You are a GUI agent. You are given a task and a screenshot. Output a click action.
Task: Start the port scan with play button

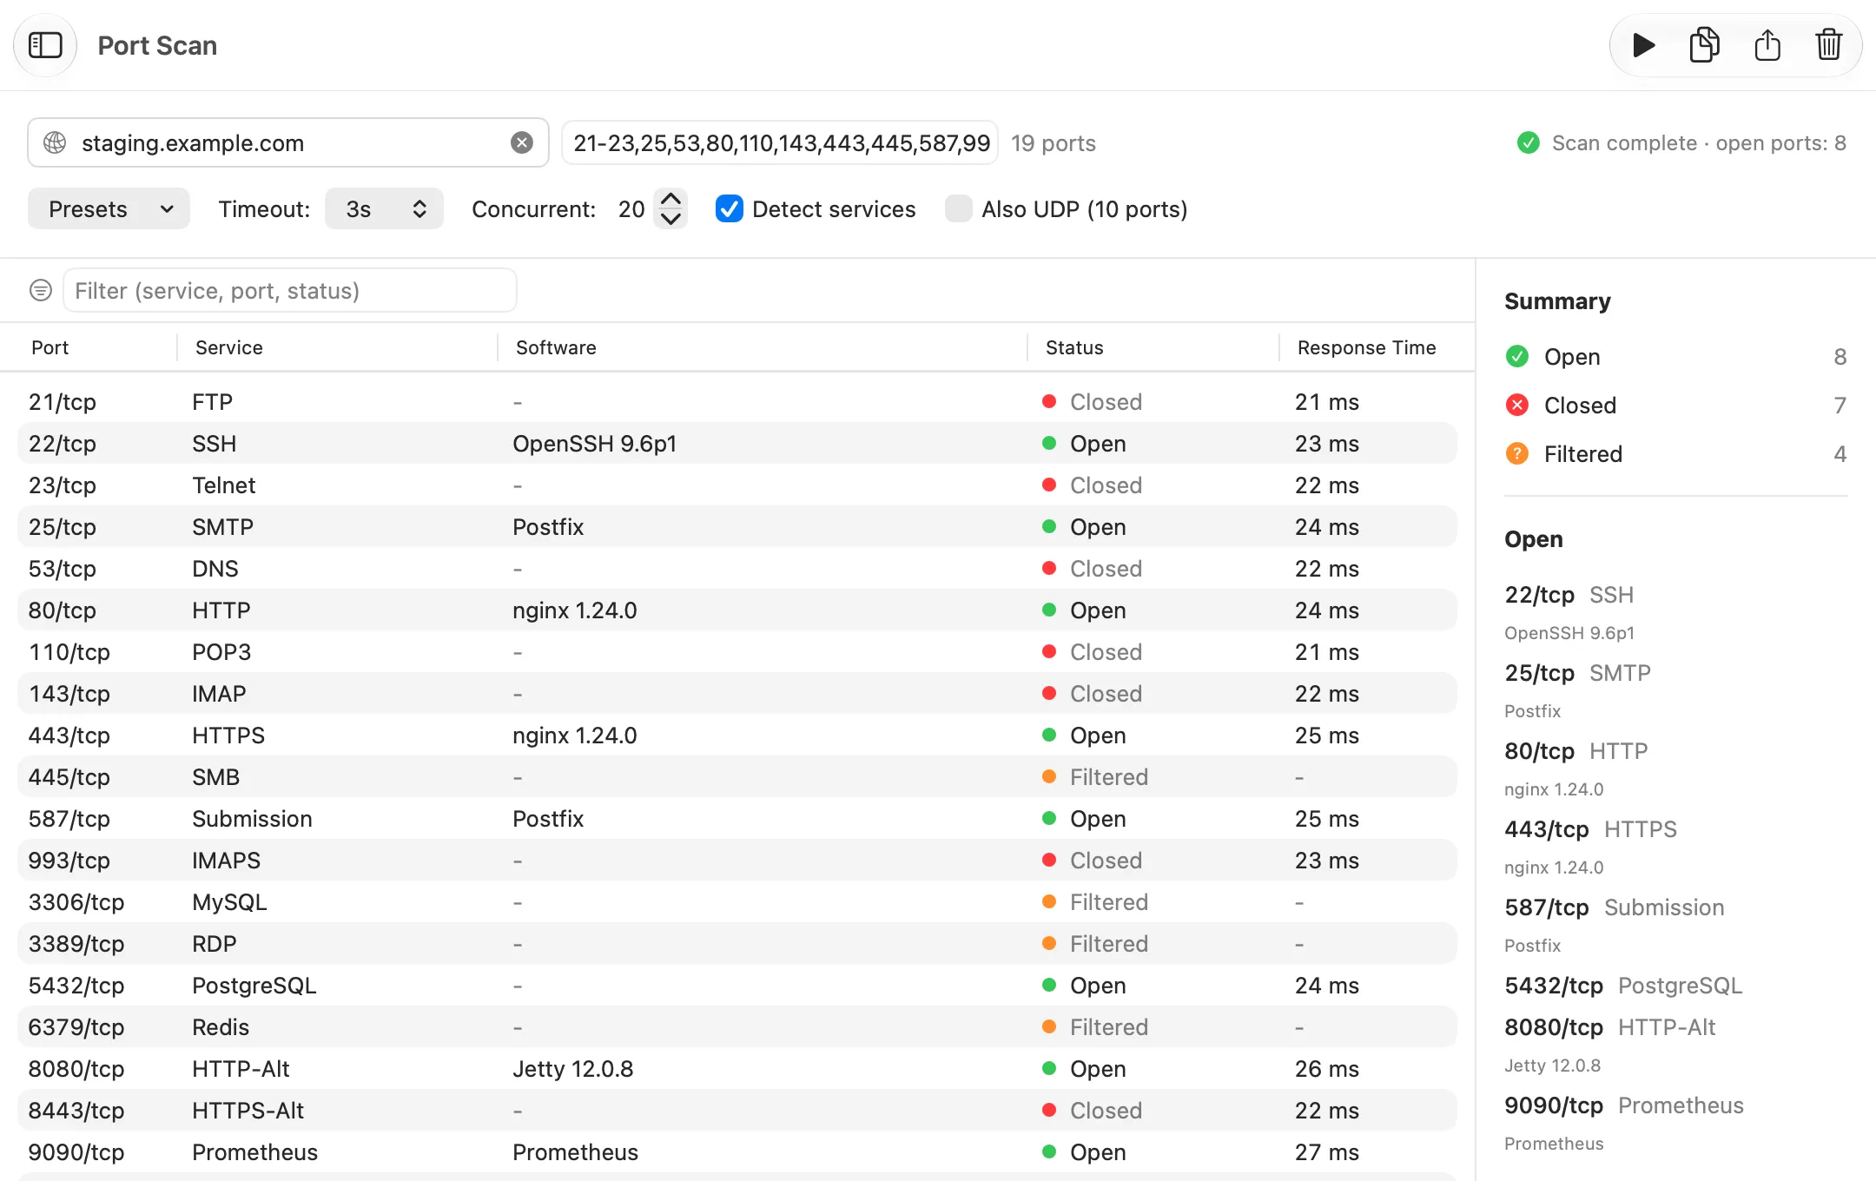[1642, 45]
